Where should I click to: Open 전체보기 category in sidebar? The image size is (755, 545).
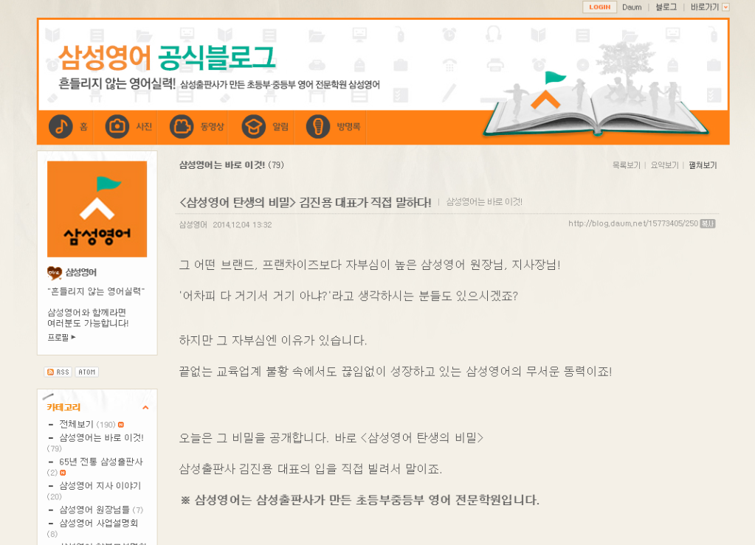pyautogui.click(x=77, y=424)
